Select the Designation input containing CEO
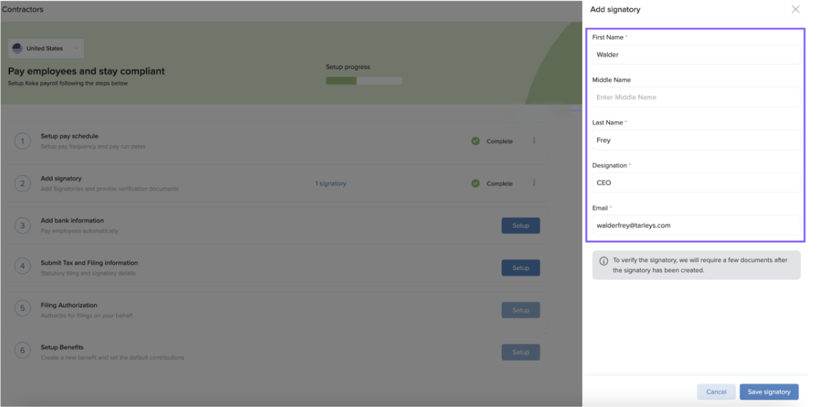The image size is (819, 407). [x=695, y=183]
